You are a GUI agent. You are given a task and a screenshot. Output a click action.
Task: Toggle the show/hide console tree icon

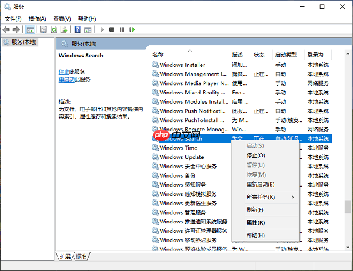point(30,29)
